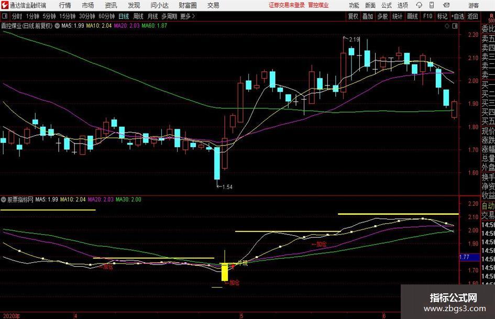The width and height of the screenshot is (495, 319).
Task: Switch to 5分钟 period
Action: click(49, 16)
